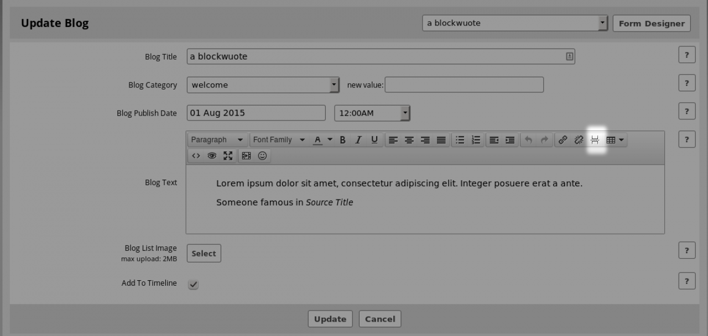This screenshot has height=336, width=708.
Task: Toggle fullscreen editor mode
Action: [228, 156]
